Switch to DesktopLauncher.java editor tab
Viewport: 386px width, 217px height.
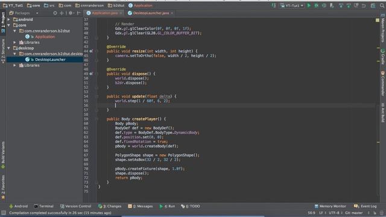151,13
